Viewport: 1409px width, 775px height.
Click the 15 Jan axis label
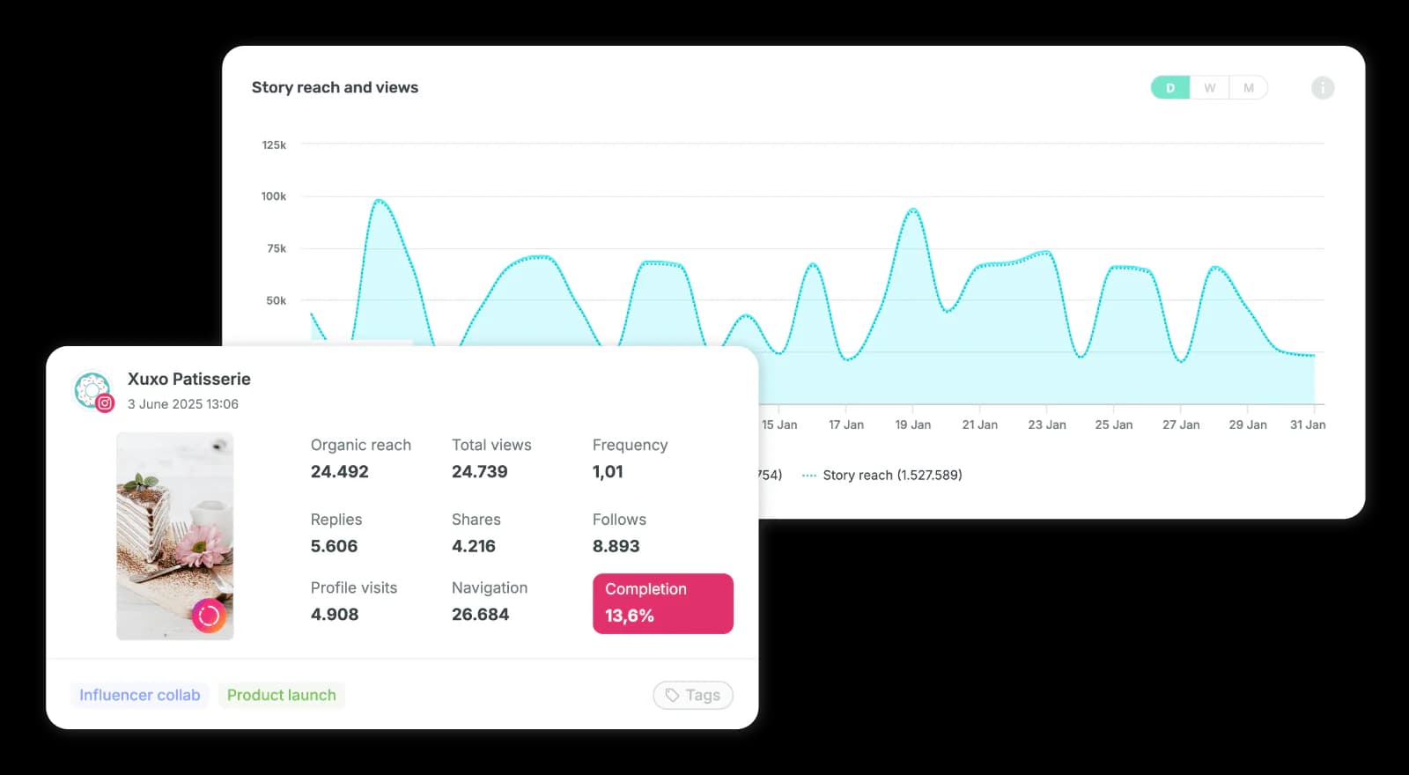coord(779,424)
